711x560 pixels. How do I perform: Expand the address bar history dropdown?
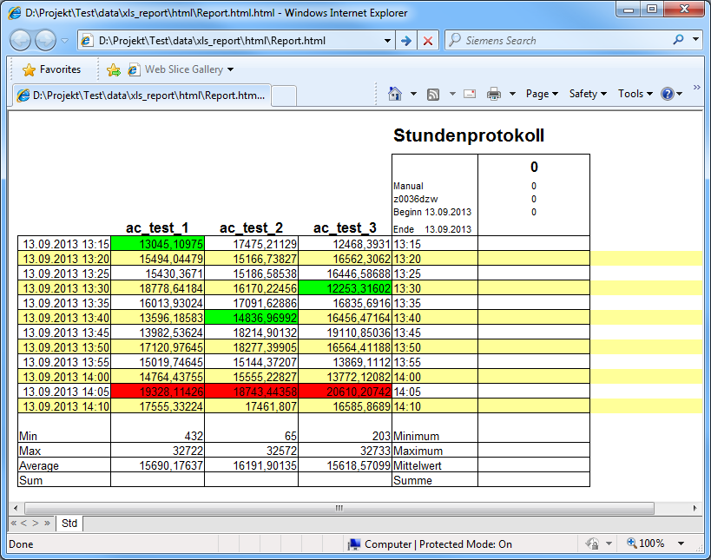[387, 41]
